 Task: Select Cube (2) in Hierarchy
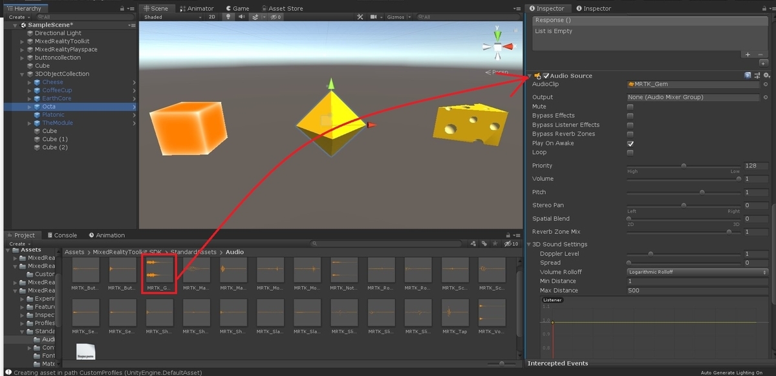point(55,147)
